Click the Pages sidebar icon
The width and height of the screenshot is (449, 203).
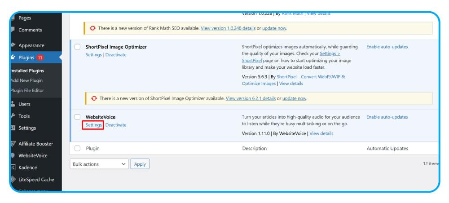(12, 18)
